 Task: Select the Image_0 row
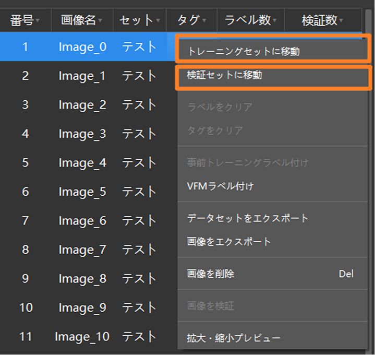tap(88, 46)
